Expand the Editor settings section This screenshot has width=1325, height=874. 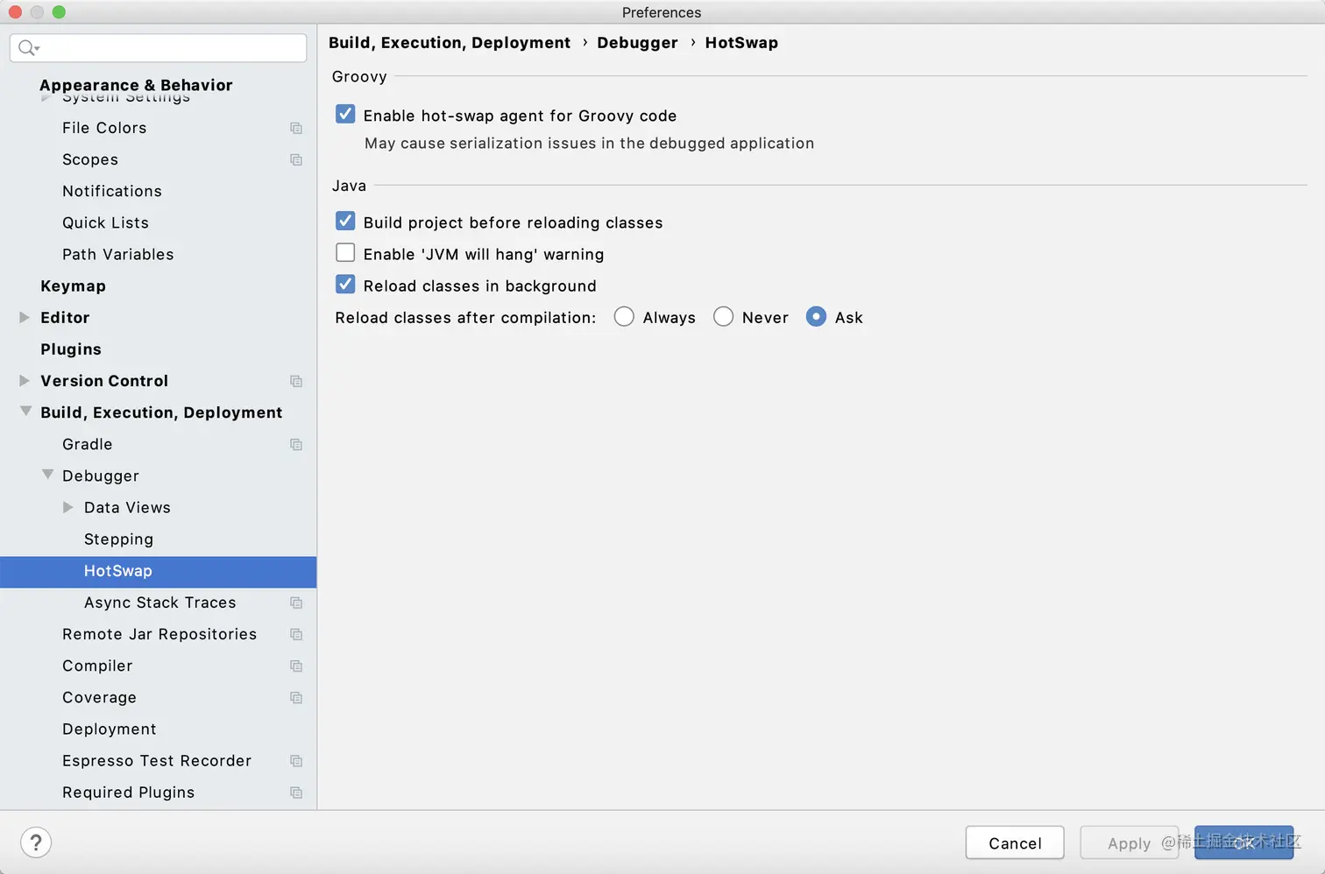tap(25, 317)
